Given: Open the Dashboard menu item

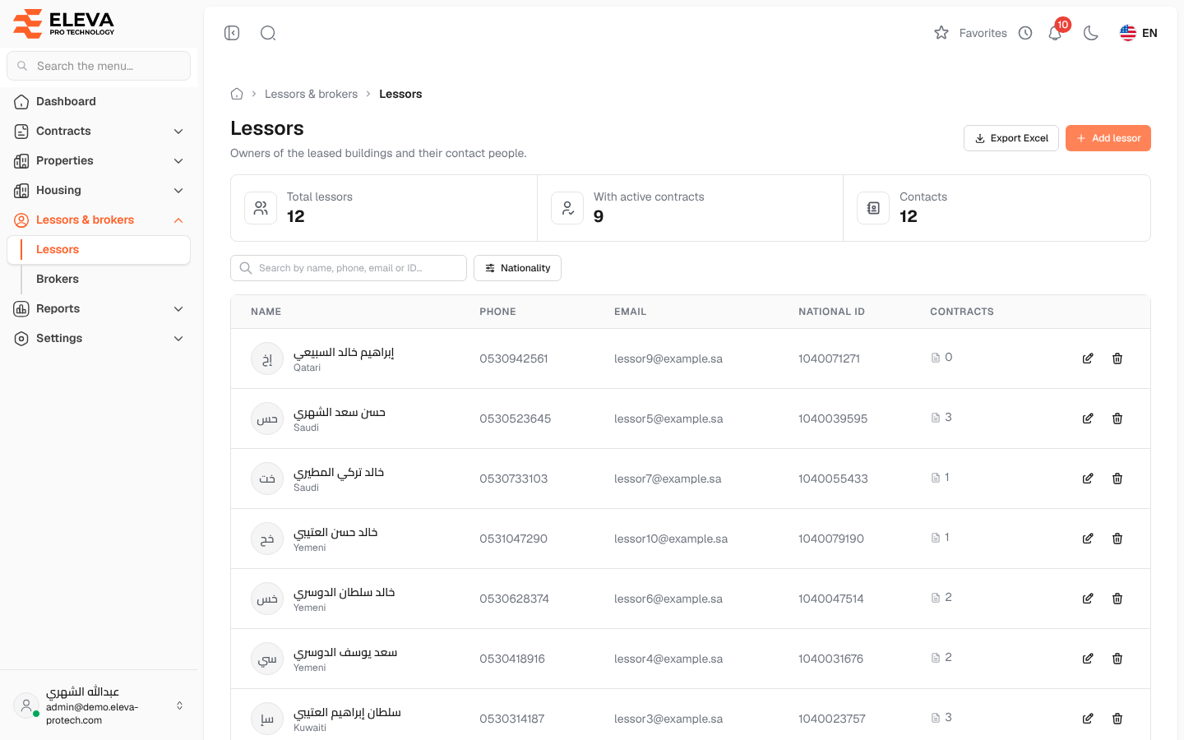Looking at the screenshot, I should (x=99, y=101).
